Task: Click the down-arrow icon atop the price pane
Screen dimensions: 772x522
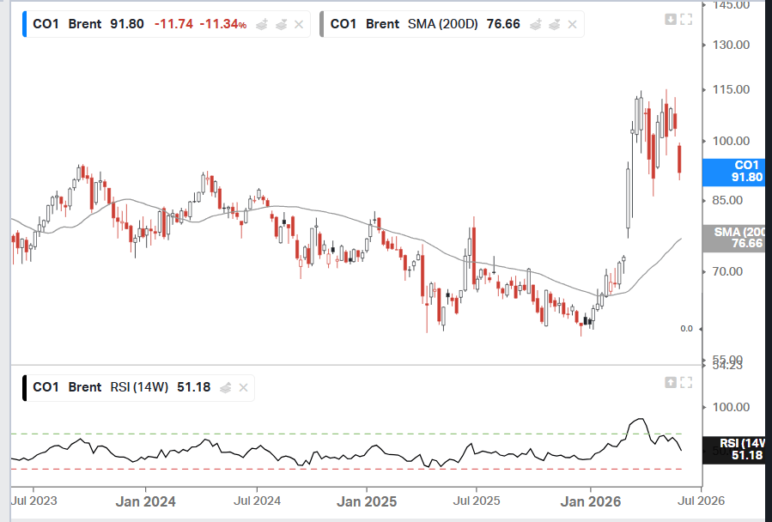Action: coord(671,19)
